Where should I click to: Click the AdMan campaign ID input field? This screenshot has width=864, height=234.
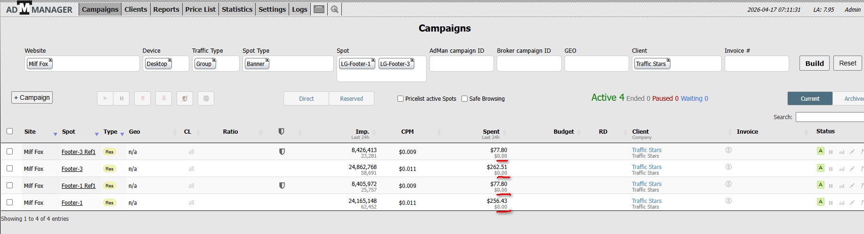pos(461,64)
